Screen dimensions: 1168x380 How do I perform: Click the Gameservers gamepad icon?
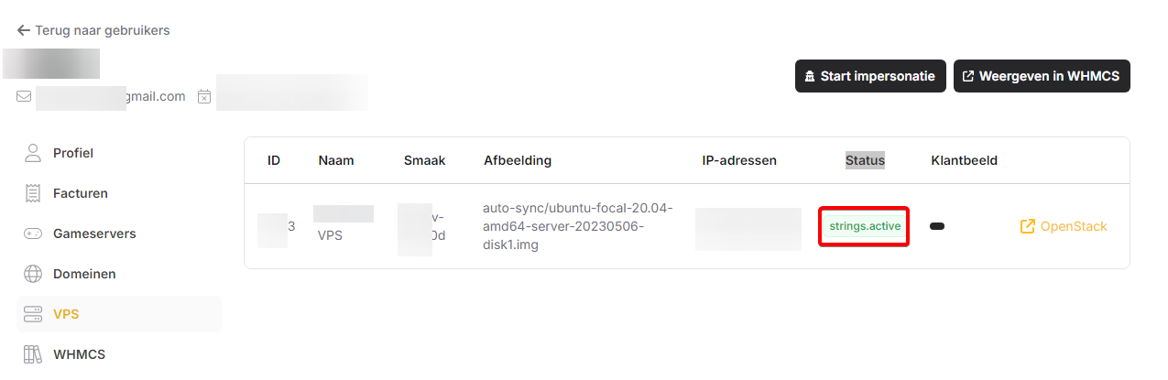[33, 233]
